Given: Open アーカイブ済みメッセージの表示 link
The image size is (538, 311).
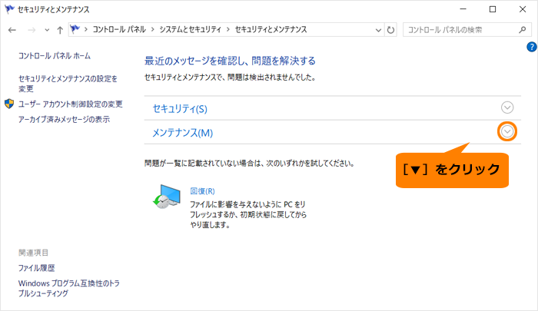Looking at the screenshot, I should [64, 119].
